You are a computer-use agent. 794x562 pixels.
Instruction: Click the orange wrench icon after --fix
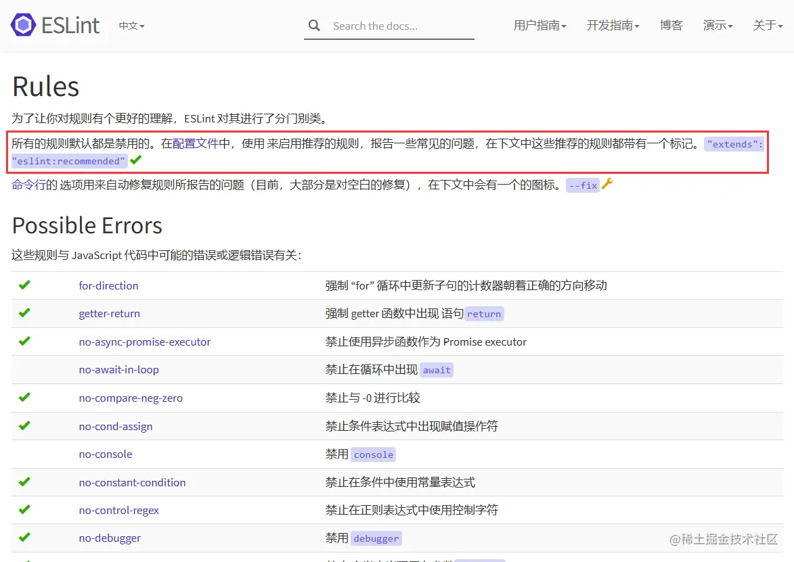tap(607, 184)
